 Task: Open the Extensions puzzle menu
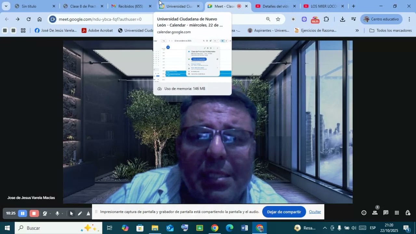(326, 19)
